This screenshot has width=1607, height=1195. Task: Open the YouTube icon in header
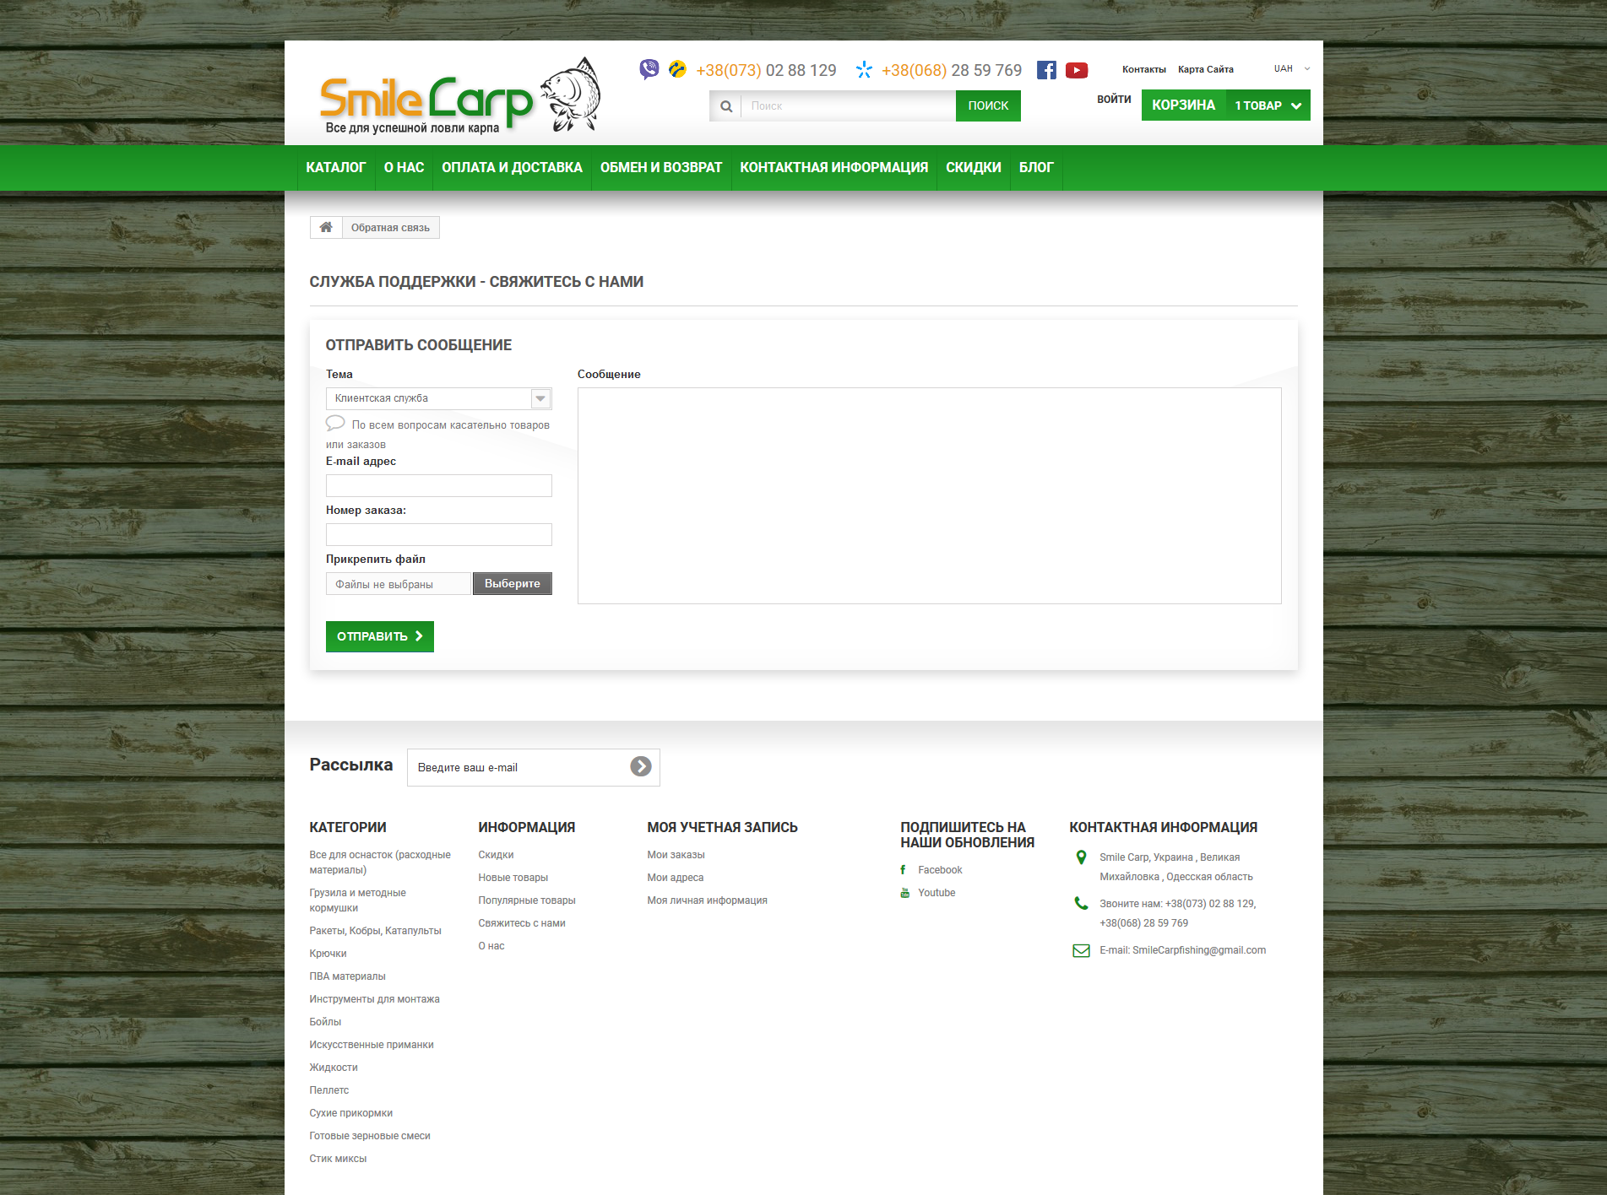pyautogui.click(x=1076, y=70)
